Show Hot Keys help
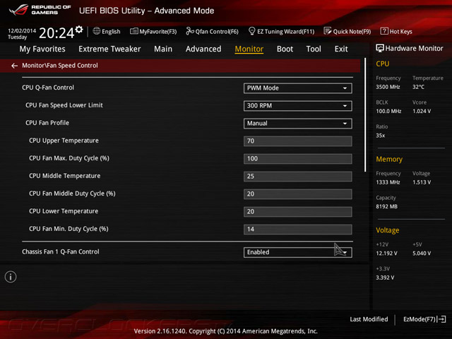452x339 pixels. (396, 31)
